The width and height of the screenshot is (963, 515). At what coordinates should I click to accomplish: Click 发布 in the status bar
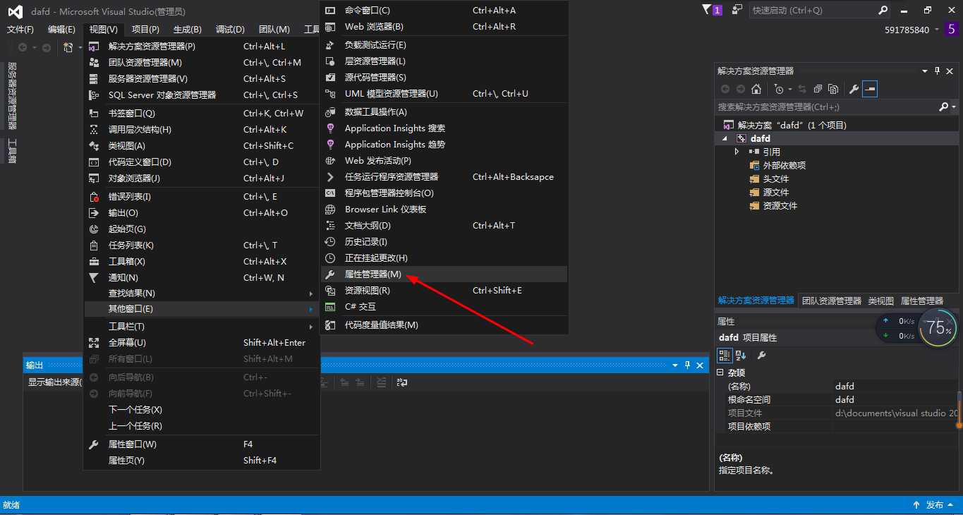tap(935, 505)
